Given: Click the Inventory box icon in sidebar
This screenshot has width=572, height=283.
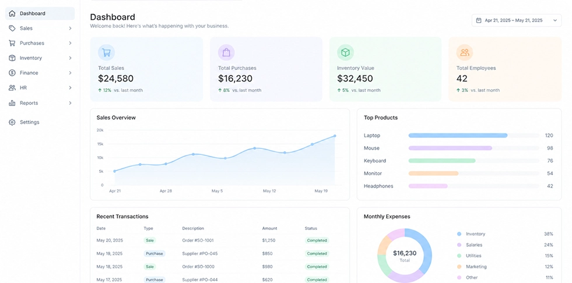Looking at the screenshot, I should tap(12, 58).
